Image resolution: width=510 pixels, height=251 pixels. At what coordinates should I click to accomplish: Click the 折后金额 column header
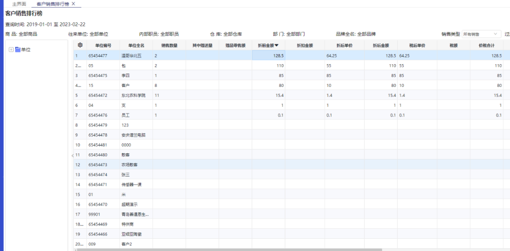click(x=381, y=45)
